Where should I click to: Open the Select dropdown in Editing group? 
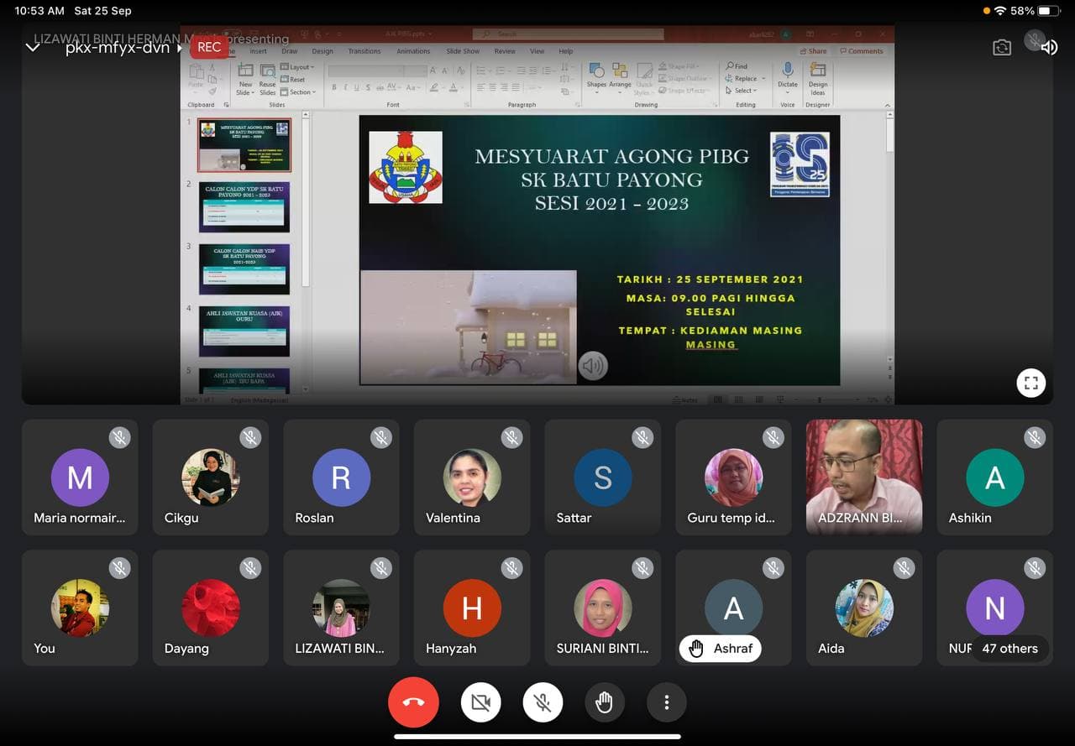point(742,91)
